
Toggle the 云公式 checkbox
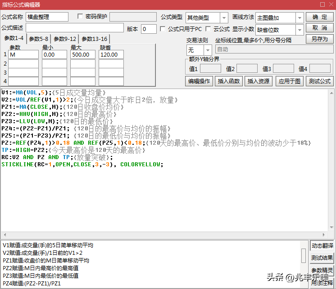[x=208, y=29]
